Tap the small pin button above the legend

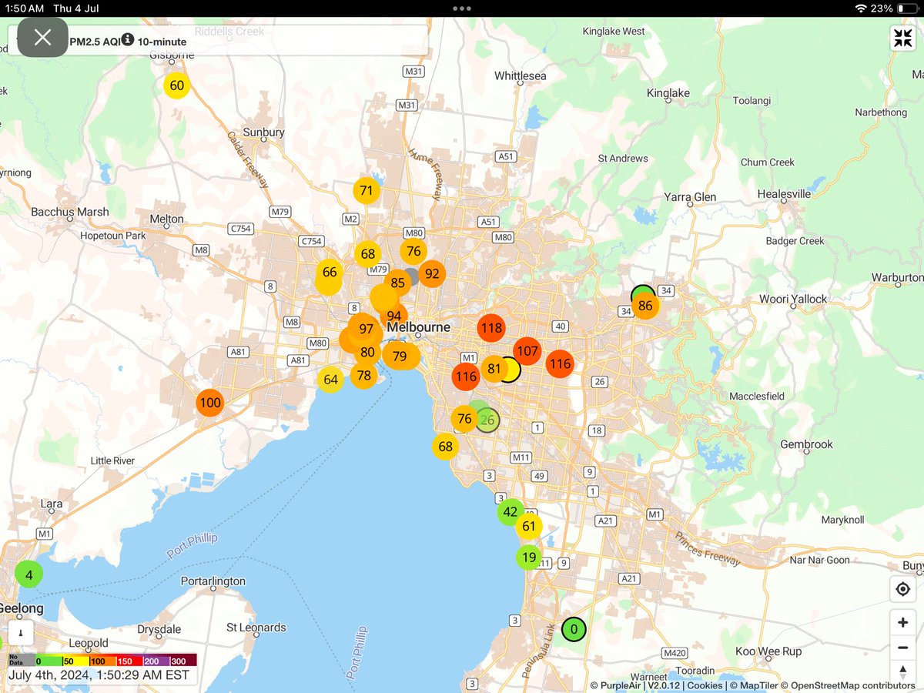[21, 633]
